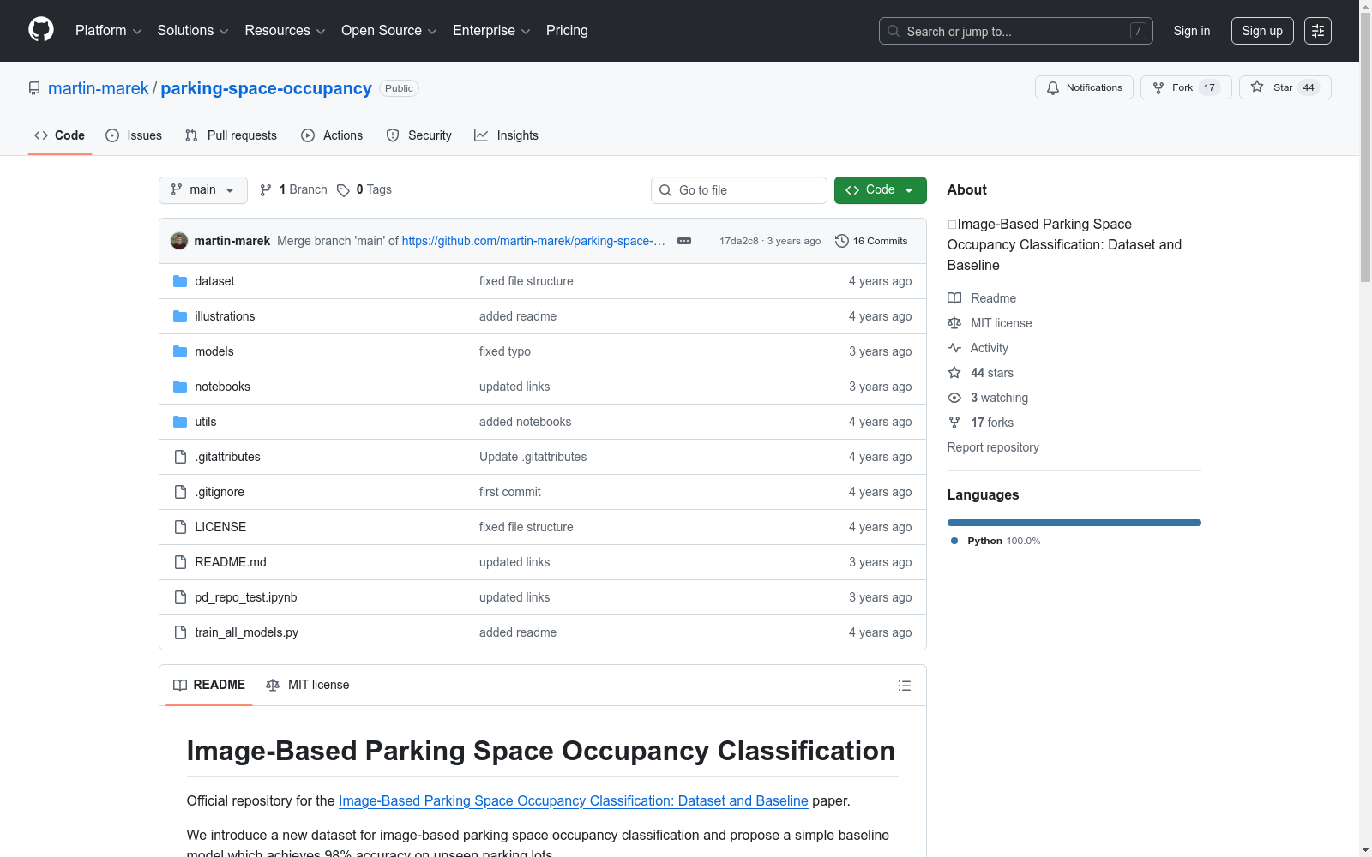The width and height of the screenshot is (1372, 857).
Task: Expand the Enterprise menu
Action: [x=491, y=31]
